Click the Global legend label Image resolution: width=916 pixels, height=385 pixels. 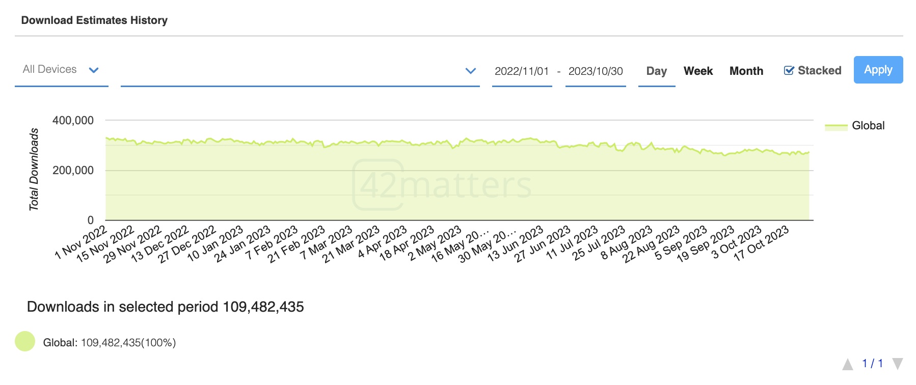click(868, 126)
